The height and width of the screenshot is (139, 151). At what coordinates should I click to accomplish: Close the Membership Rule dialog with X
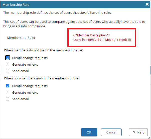point(147,4)
